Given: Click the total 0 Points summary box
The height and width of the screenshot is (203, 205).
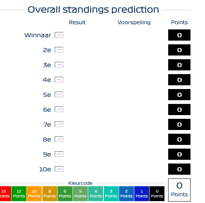Looking at the screenshot, I should tap(179, 190).
